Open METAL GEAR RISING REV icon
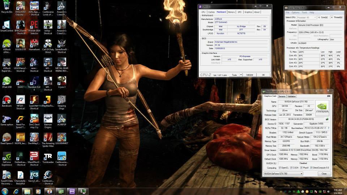 [x=61, y=65]
